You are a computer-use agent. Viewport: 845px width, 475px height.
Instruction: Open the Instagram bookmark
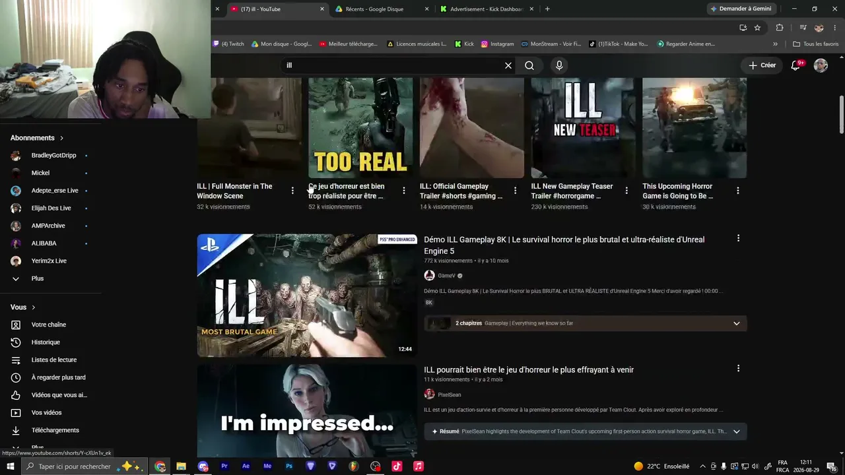pos(497,44)
